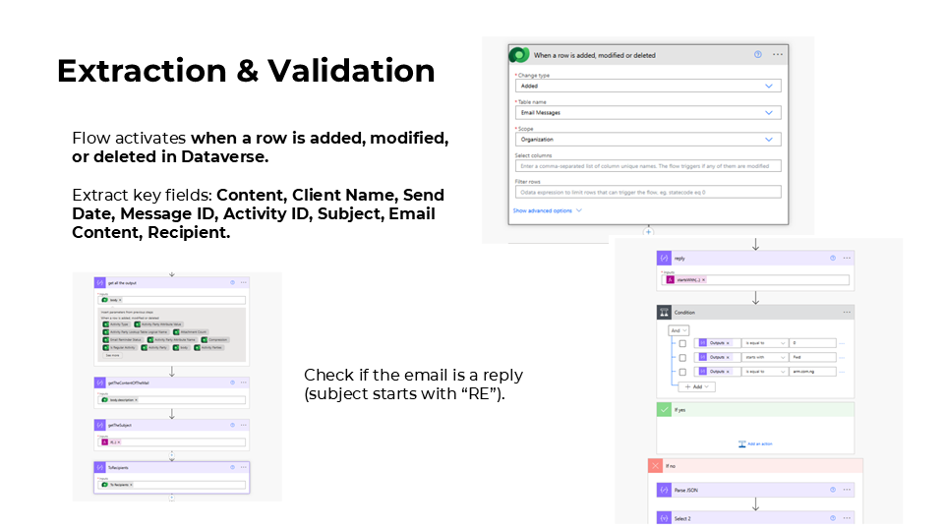Tick the checkbox for the row with value 0
Screen dimensions: 944x531
682,343
